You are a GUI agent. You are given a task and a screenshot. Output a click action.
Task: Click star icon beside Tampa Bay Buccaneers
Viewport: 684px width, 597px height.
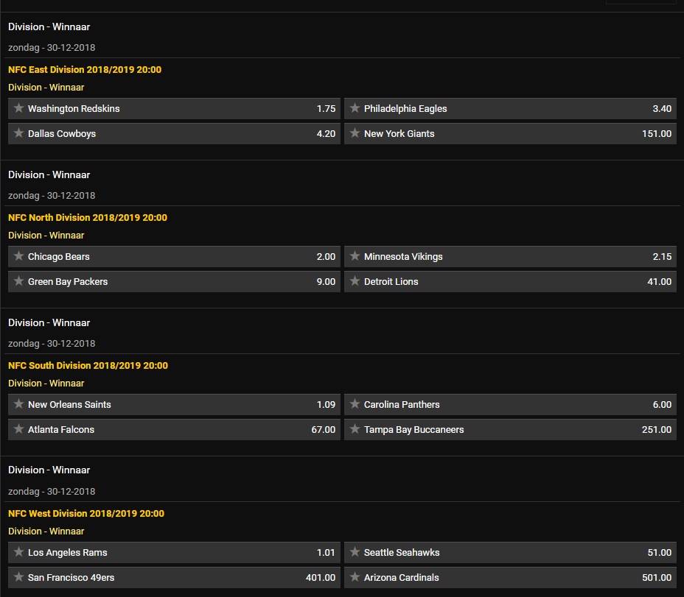(355, 429)
